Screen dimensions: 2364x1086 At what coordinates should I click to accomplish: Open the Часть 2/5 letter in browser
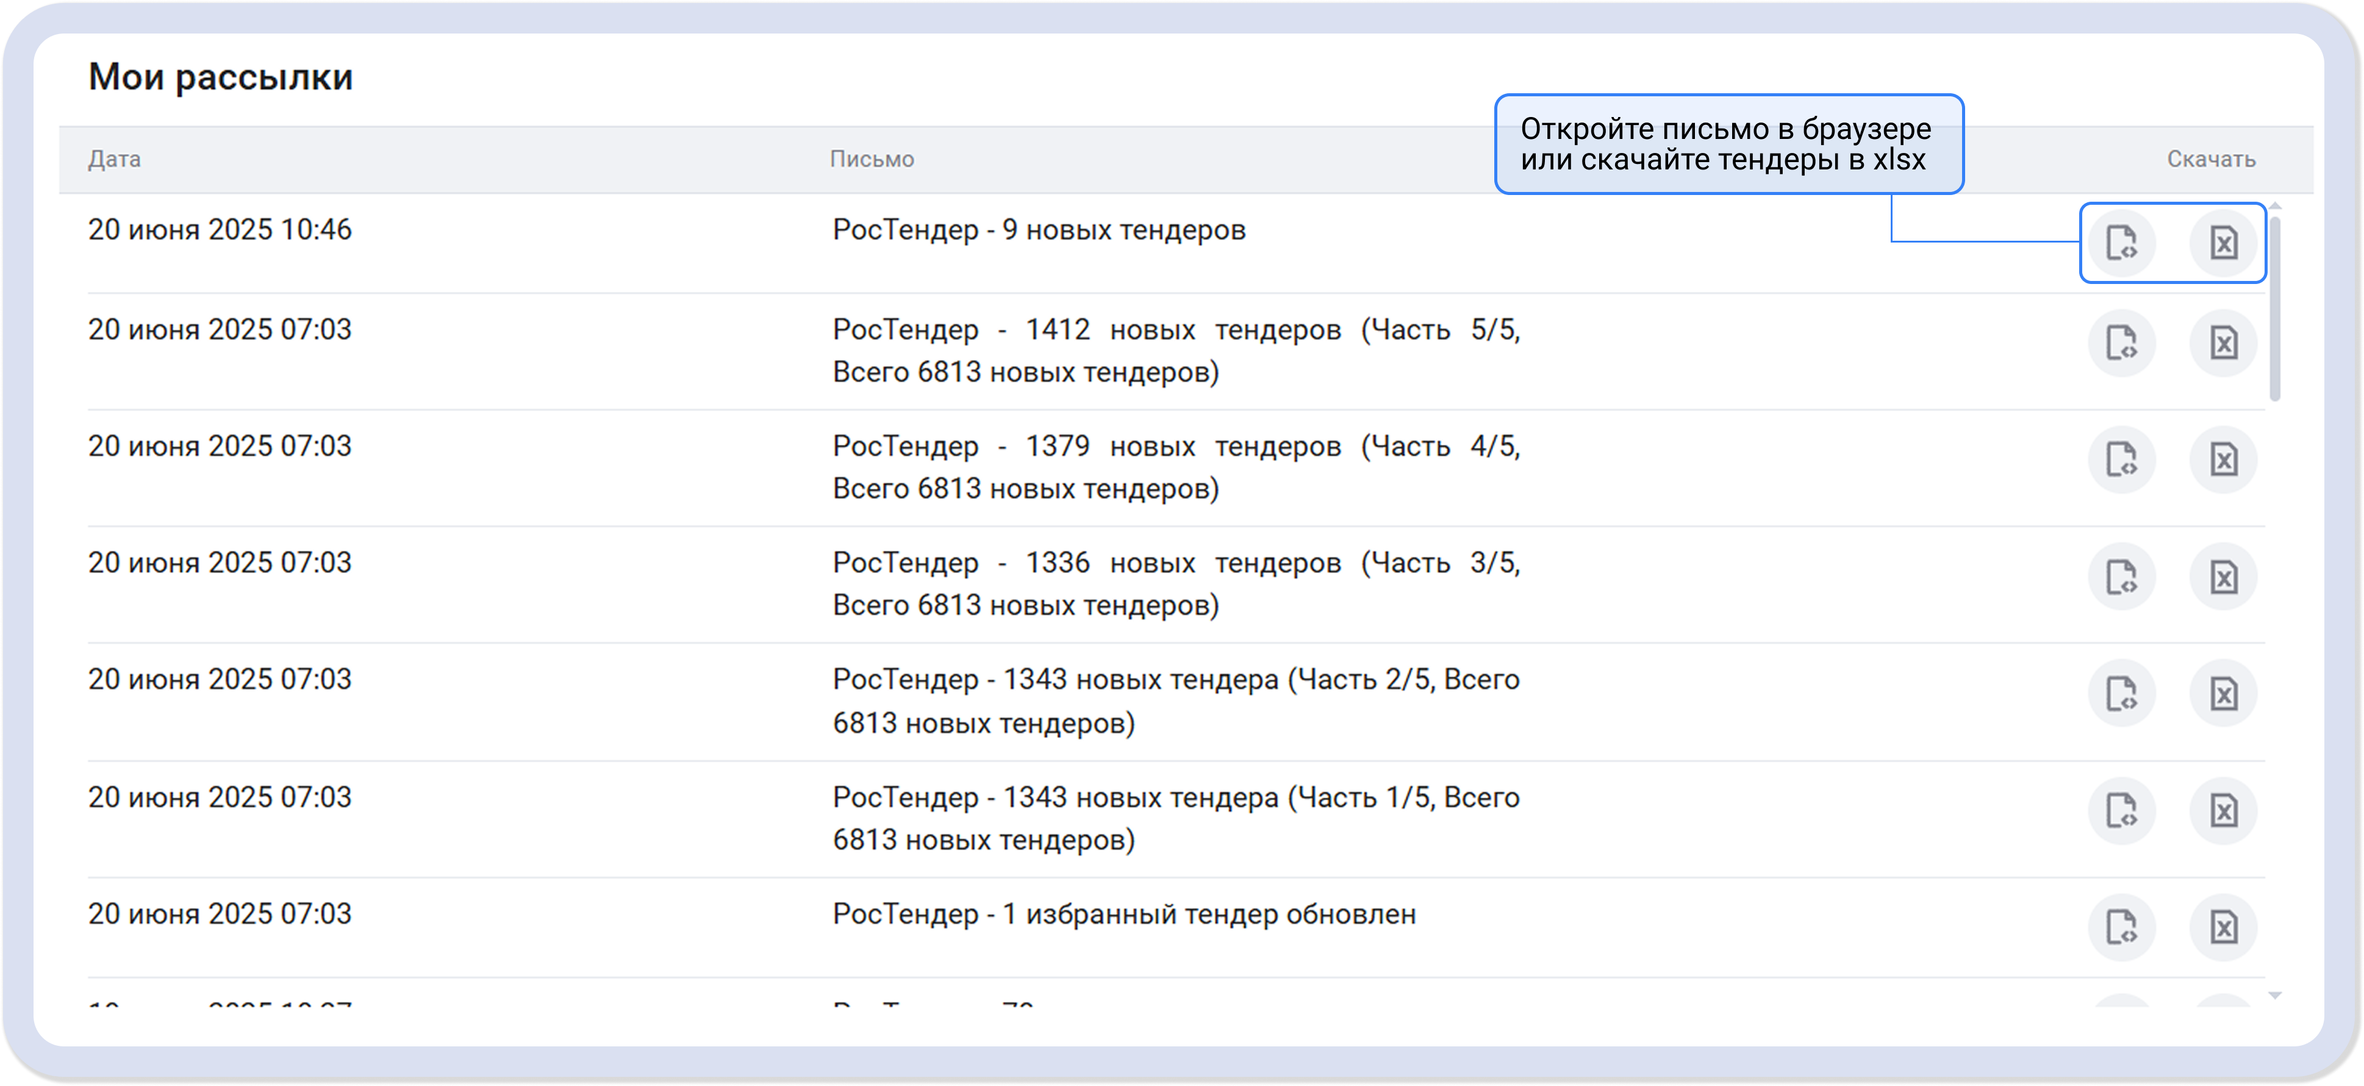2121,694
